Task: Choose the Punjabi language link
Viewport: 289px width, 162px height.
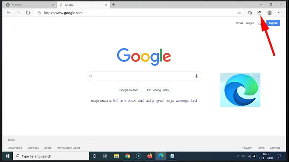Action: (193, 101)
